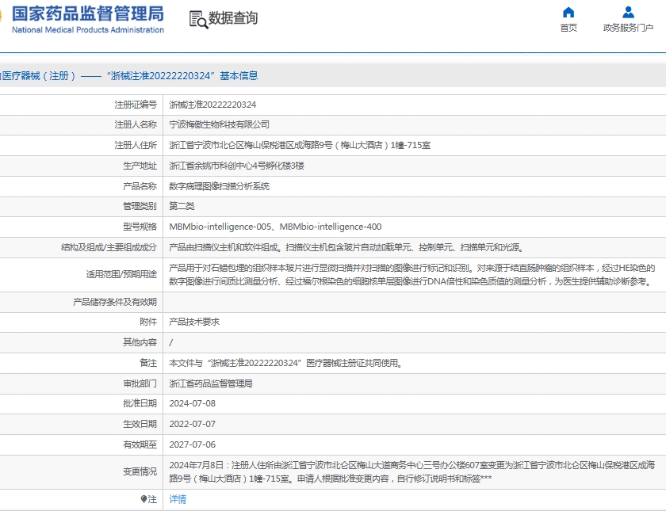Click the 注册证编号 field label
The height and width of the screenshot is (515, 666).
136,105
